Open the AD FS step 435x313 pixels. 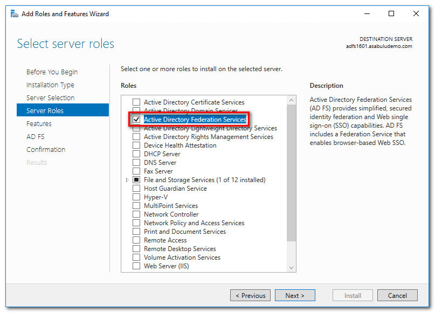(x=35, y=137)
